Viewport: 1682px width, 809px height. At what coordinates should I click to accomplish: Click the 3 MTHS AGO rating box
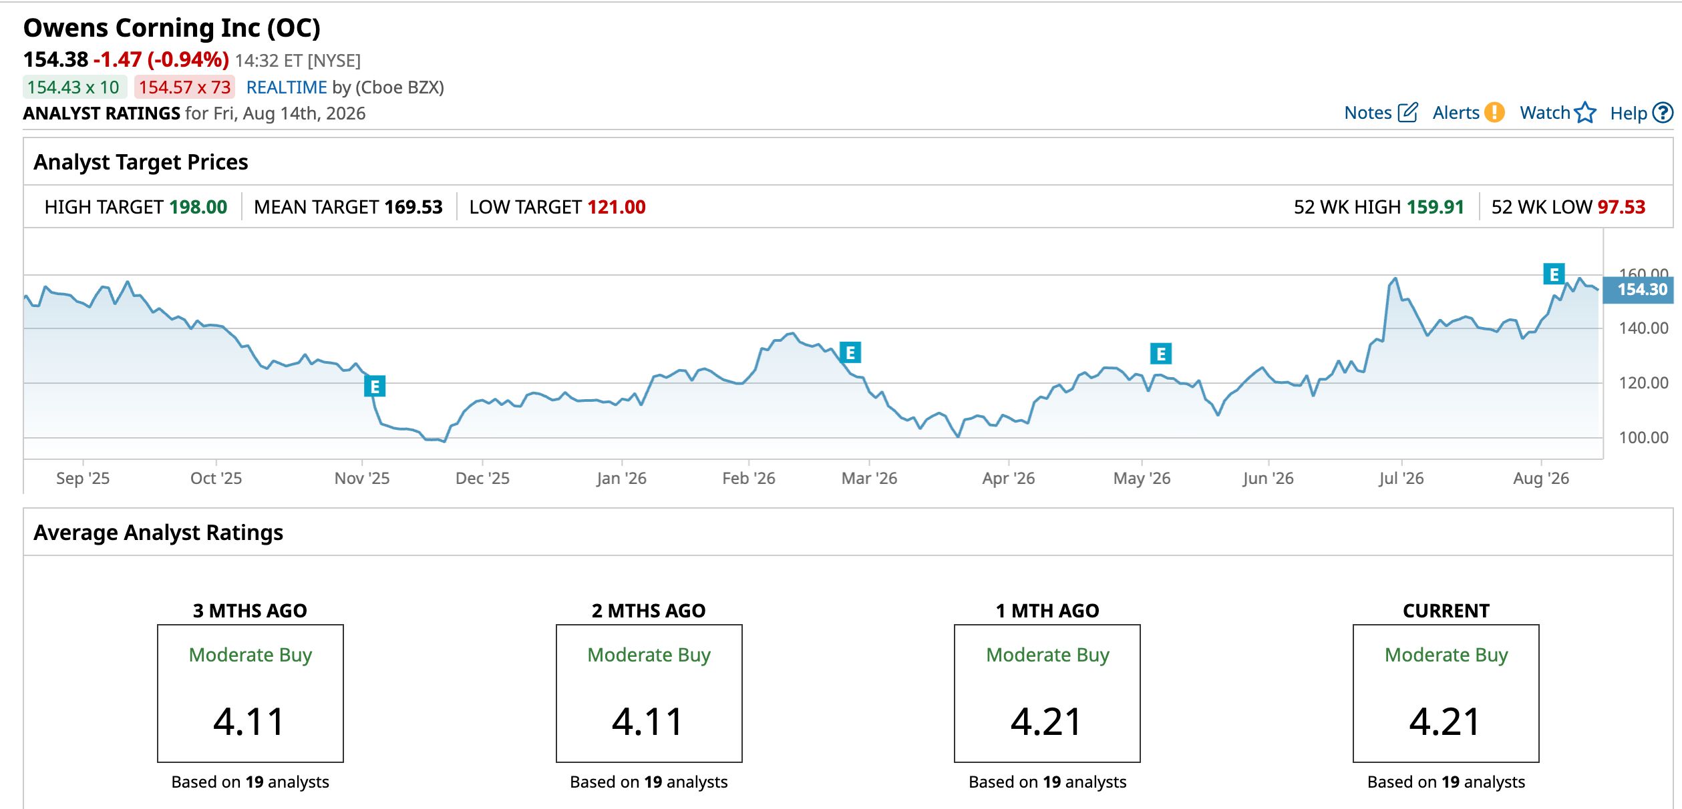click(250, 694)
